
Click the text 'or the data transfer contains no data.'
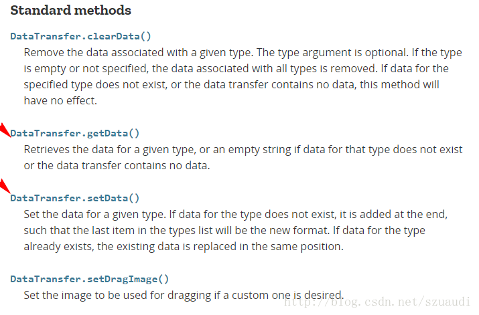(117, 166)
